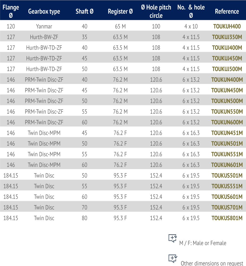This screenshot has width=246, height=266.
Task: Click the No. & hole Ø header
Action: pyautogui.click(x=191, y=11)
